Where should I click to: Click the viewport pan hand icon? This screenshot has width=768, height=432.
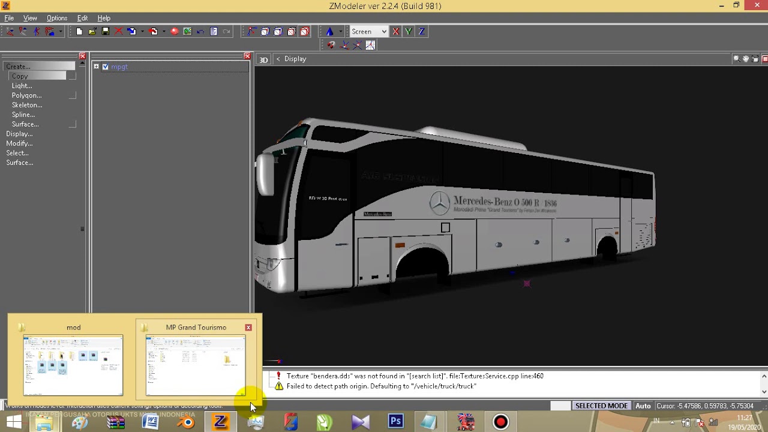pos(746,59)
